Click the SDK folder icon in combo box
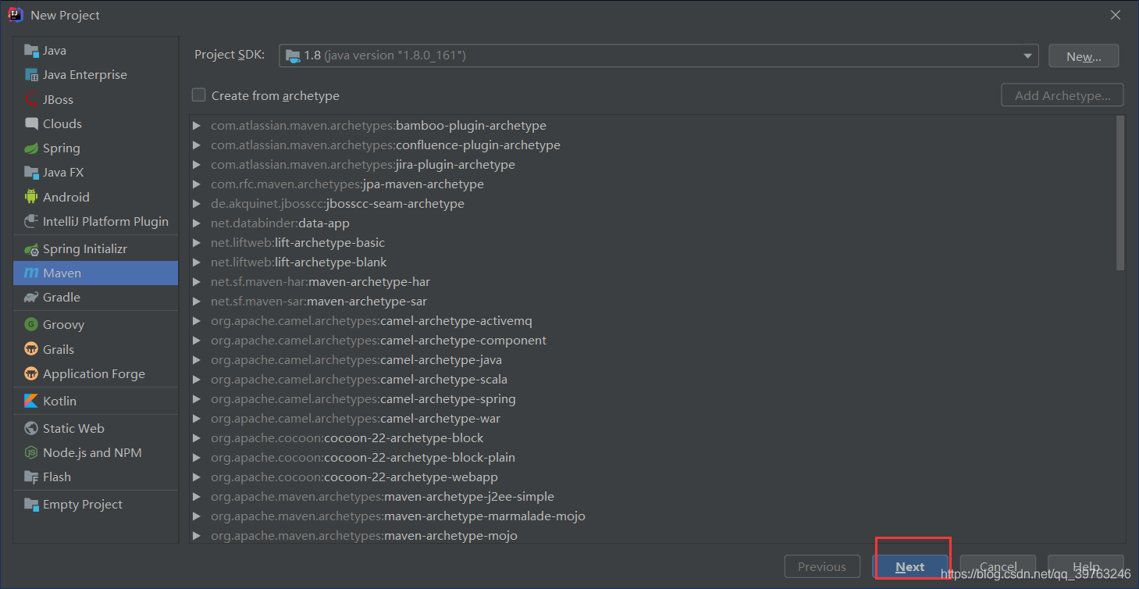The width and height of the screenshot is (1139, 589). click(293, 55)
